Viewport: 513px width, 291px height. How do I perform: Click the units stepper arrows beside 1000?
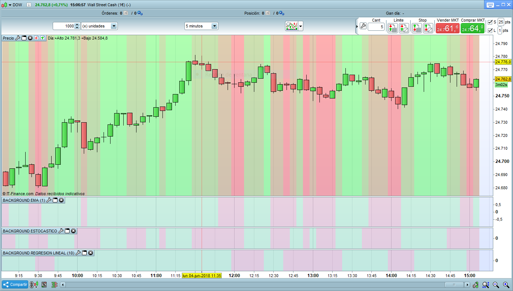pyautogui.click(x=77, y=26)
